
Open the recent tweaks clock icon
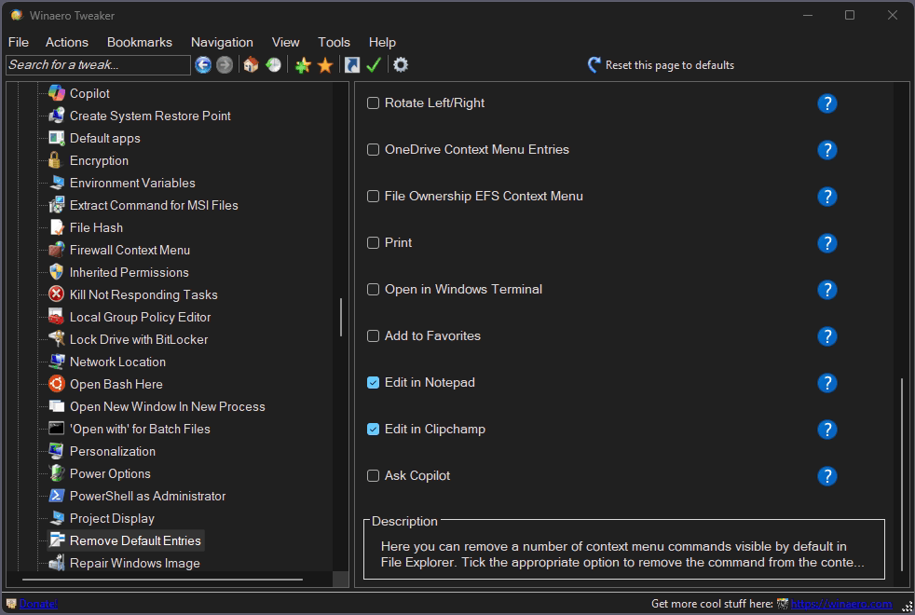pyautogui.click(x=273, y=64)
